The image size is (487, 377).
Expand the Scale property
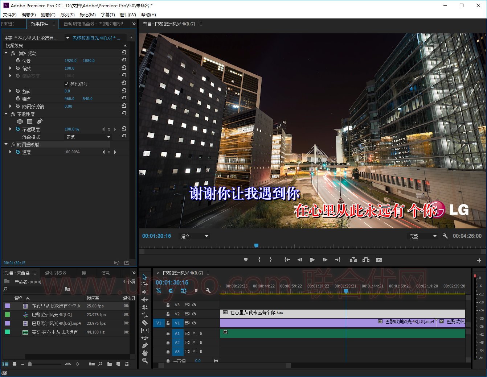10,68
